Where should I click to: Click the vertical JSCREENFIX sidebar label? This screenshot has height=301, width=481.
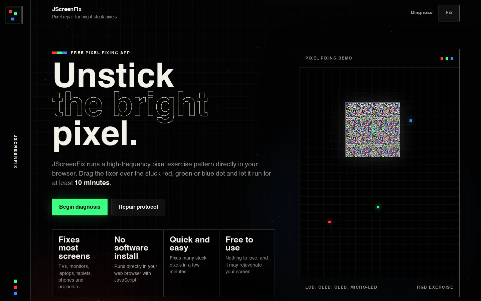[x=15, y=151]
